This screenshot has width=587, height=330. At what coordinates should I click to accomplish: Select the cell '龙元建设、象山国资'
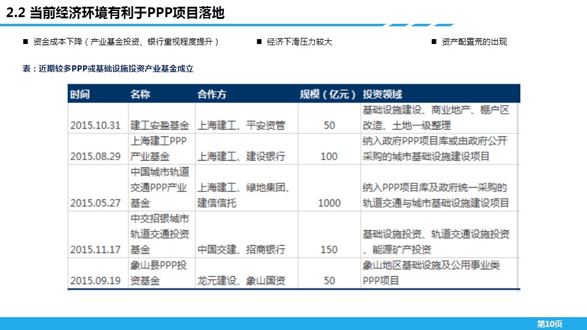pos(242,280)
